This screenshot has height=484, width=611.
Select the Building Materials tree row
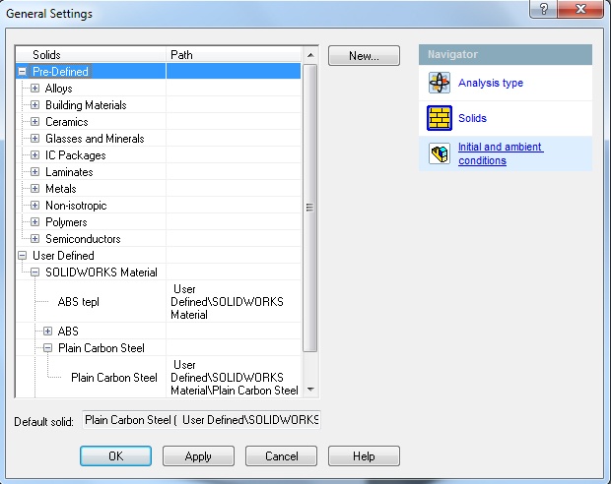(x=159, y=104)
